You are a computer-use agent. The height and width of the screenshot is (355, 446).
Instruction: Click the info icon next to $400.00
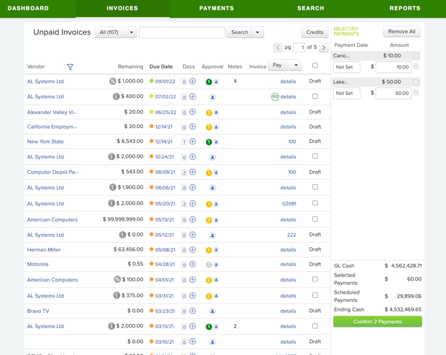116,97
